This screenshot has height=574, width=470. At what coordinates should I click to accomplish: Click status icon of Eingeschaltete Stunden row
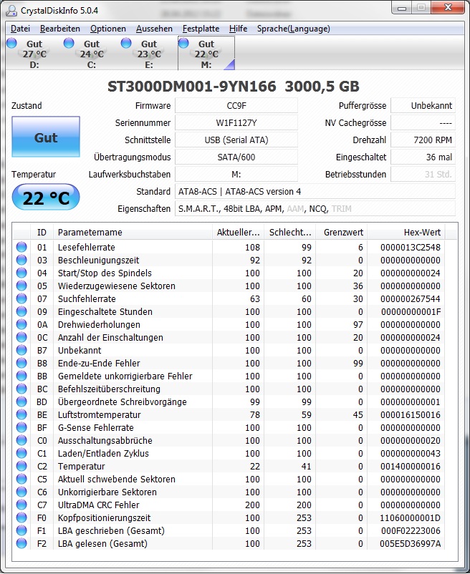pos(21,311)
